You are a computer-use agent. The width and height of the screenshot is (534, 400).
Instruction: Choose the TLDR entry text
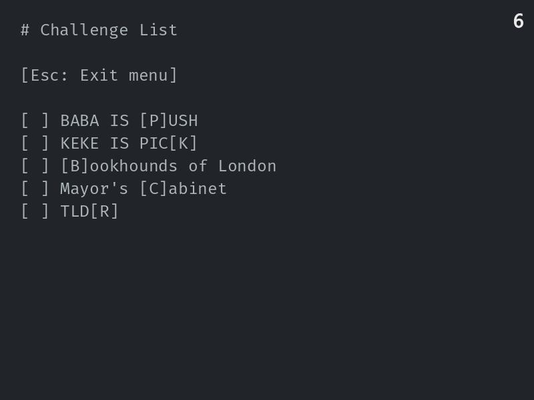tap(89, 211)
